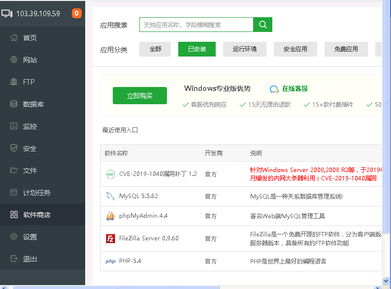
Task: Open the 设置 sidebar entry
Action: [x=30, y=236]
